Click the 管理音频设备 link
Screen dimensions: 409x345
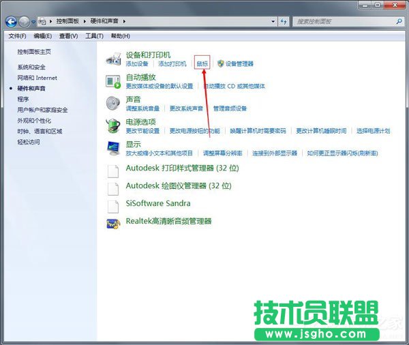point(230,108)
